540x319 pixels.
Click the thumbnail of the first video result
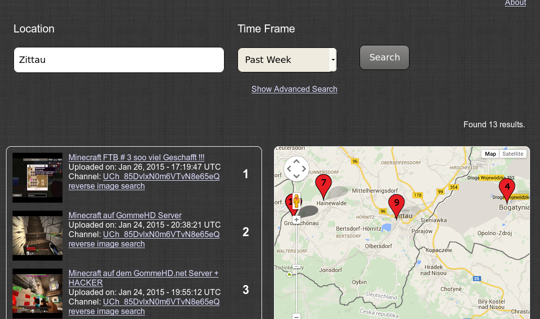(x=37, y=178)
